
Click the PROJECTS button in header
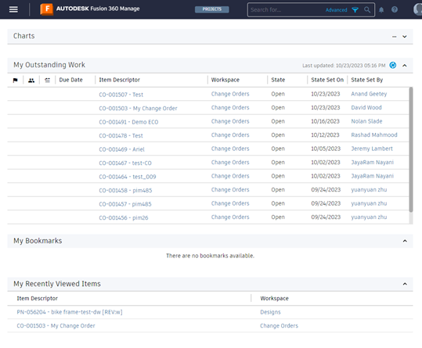pyautogui.click(x=212, y=9)
